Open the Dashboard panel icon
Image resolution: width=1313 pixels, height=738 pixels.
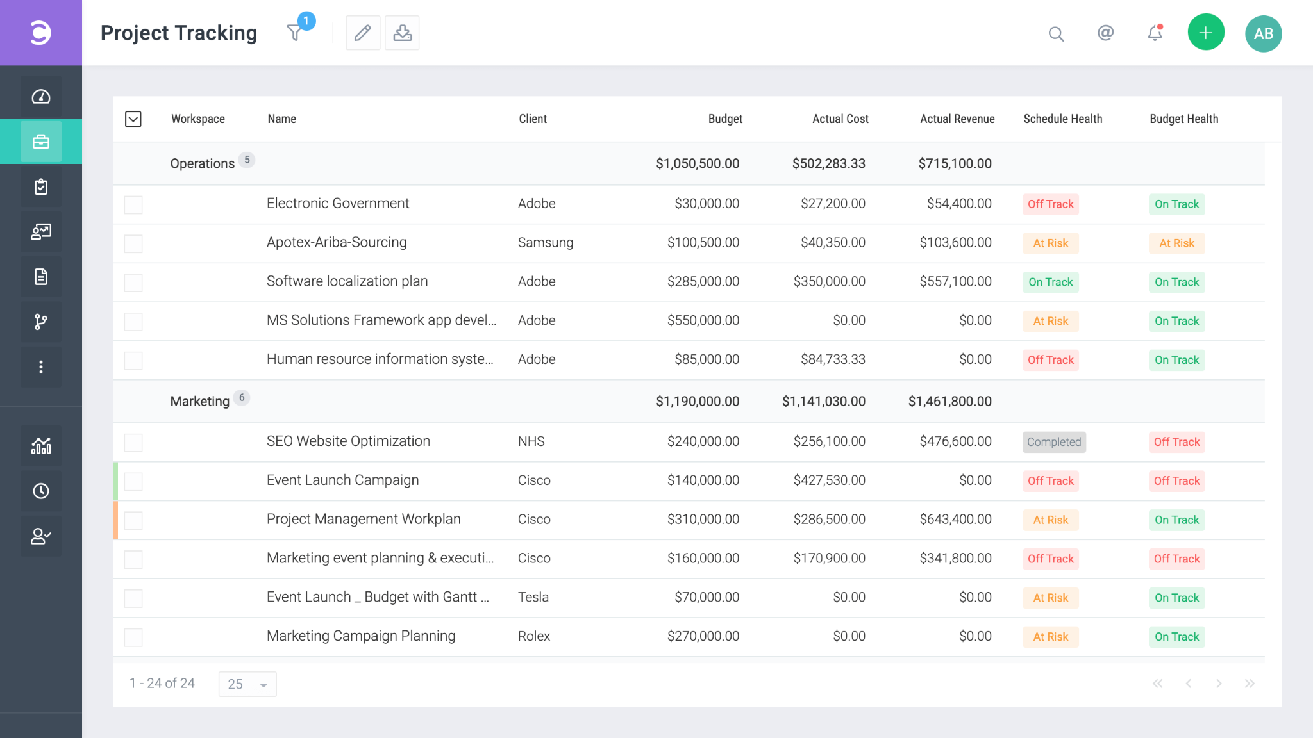point(40,97)
